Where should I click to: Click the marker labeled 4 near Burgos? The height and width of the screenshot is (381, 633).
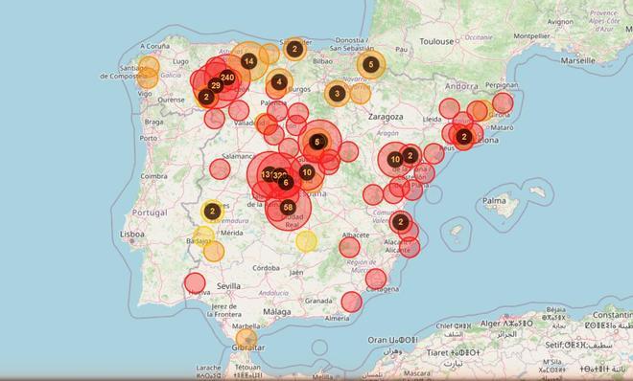point(279,82)
